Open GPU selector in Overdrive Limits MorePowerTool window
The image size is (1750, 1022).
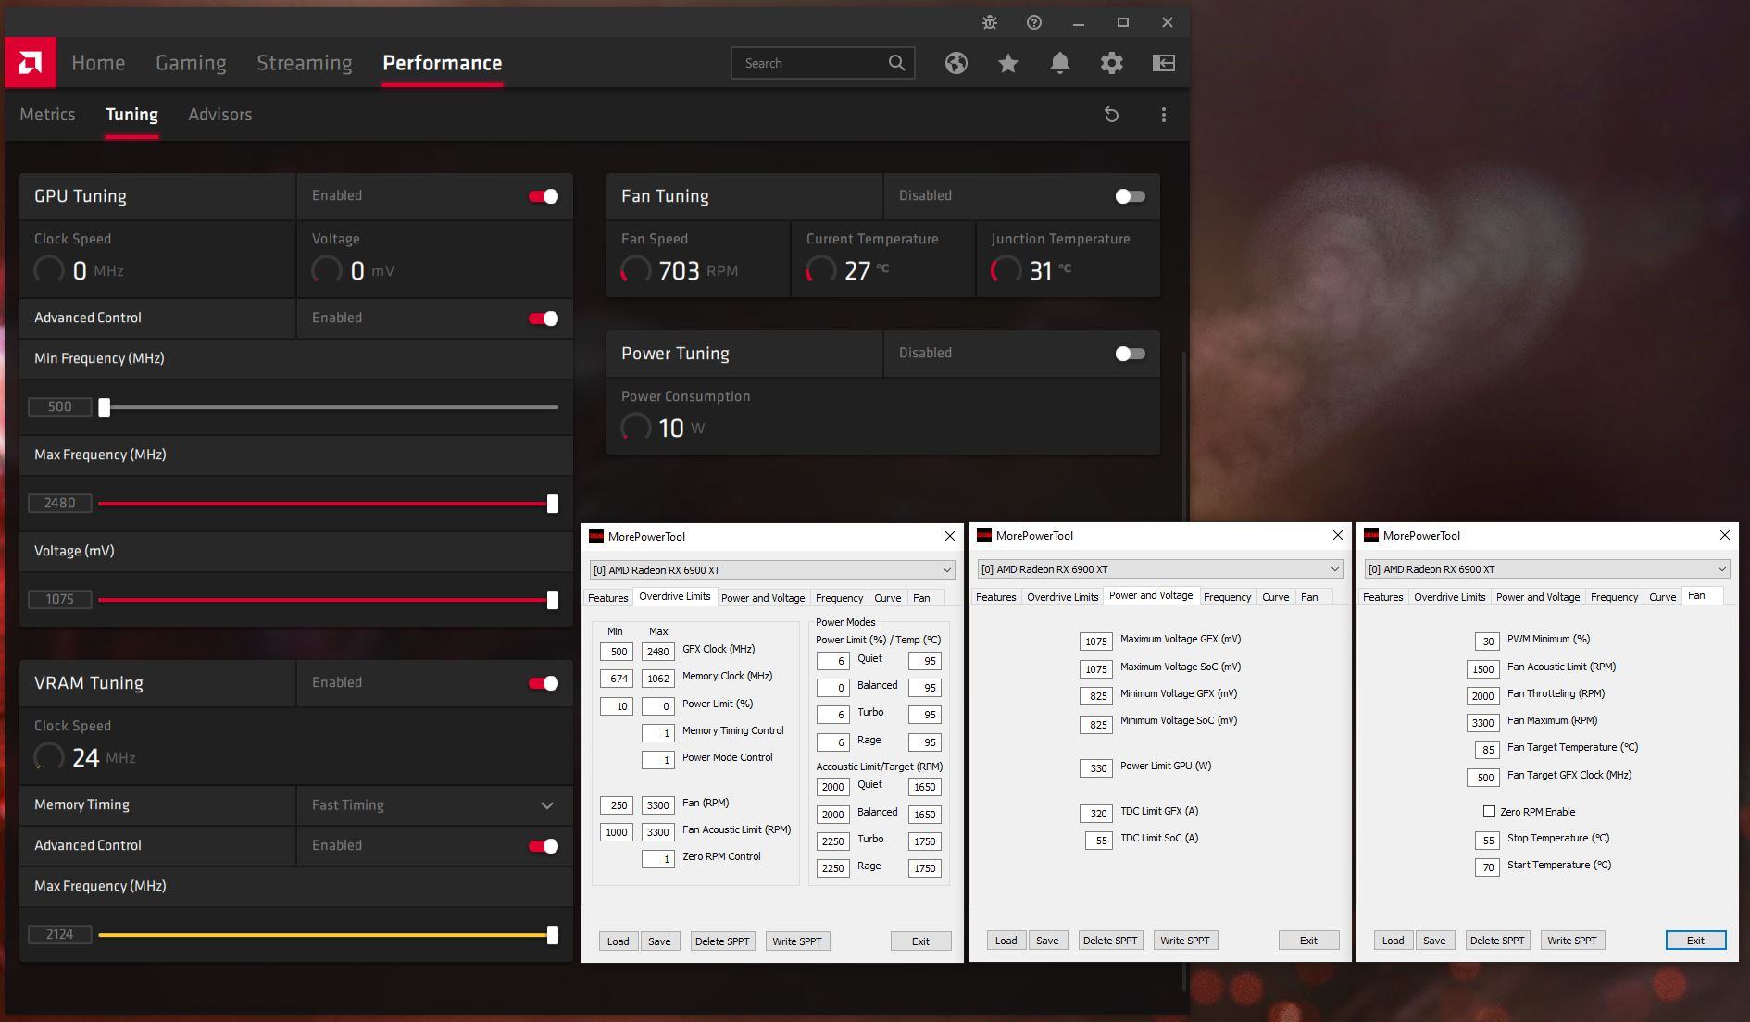click(772, 570)
